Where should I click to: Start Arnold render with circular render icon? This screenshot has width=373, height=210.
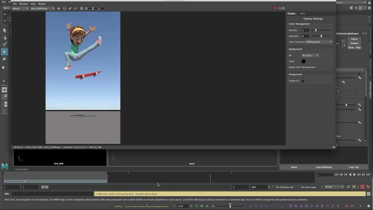59,8
